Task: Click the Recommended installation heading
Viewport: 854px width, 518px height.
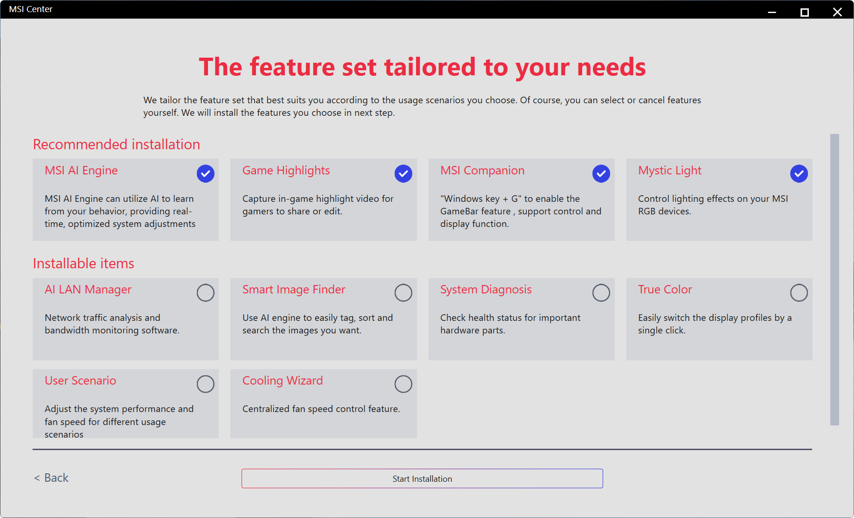Action: point(116,144)
